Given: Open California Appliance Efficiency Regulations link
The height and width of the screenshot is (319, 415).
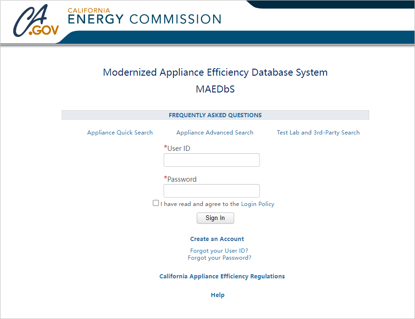Looking at the screenshot, I should pyautogui.click(x=222, y=276).
